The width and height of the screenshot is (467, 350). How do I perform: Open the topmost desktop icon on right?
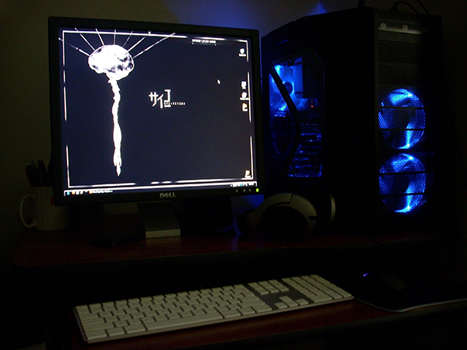click(243, 53)
